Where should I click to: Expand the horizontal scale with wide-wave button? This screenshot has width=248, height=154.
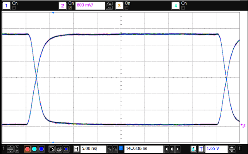coord(115,149)
